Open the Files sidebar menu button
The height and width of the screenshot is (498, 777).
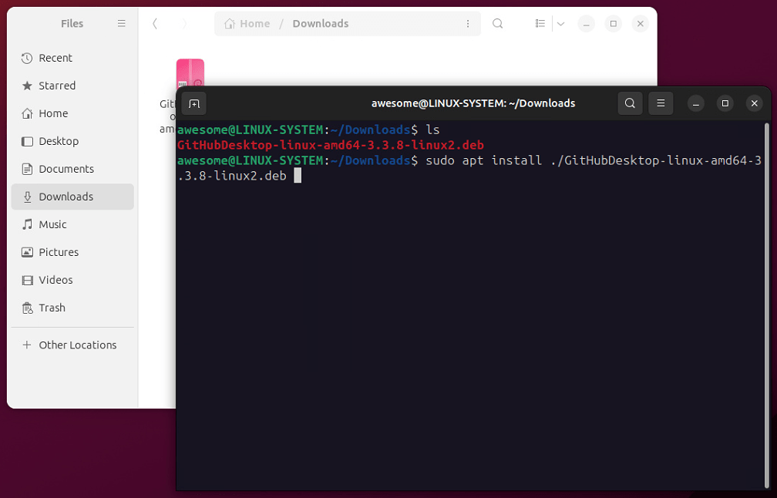(x=121, y=23)
